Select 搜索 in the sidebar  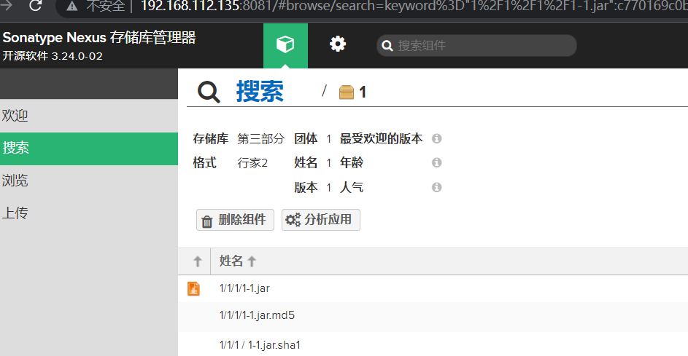(x=88, y=149)
